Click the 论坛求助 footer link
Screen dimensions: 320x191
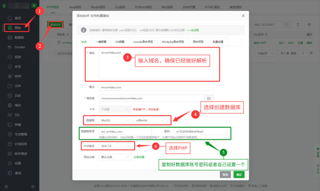click(x=181, y=186)
